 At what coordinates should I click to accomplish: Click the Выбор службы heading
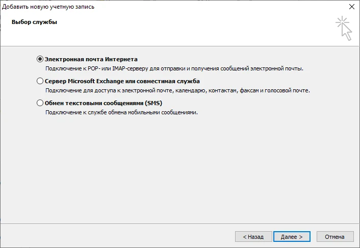tap(34, 22)
